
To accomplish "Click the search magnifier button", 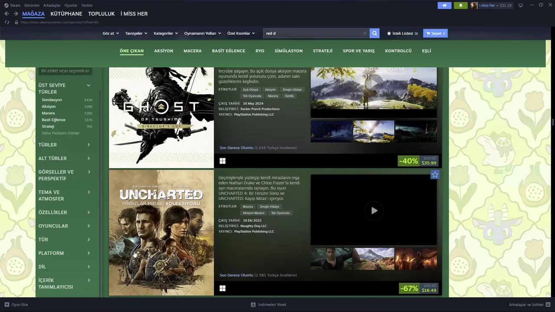I will click(x=375, y=33).
